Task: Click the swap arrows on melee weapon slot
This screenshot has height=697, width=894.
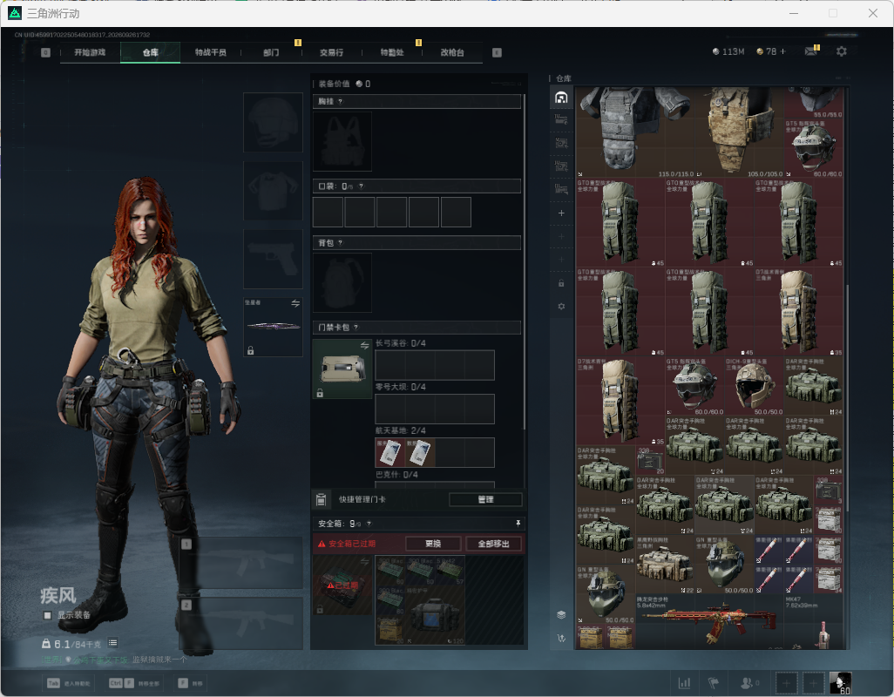Action: (x=295, y=304)
